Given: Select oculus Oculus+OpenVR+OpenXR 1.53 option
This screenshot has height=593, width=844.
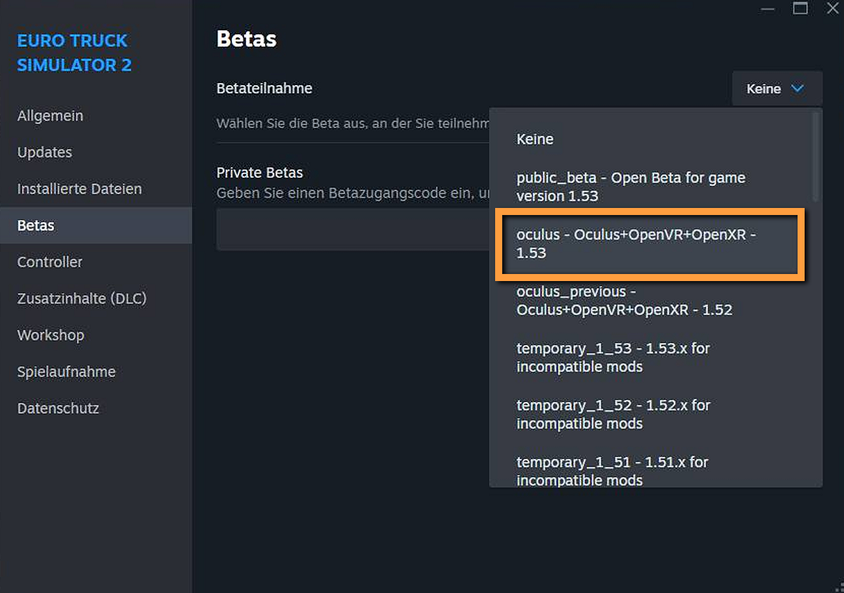Looking at the screenshot, I should (x=651, y=244).
